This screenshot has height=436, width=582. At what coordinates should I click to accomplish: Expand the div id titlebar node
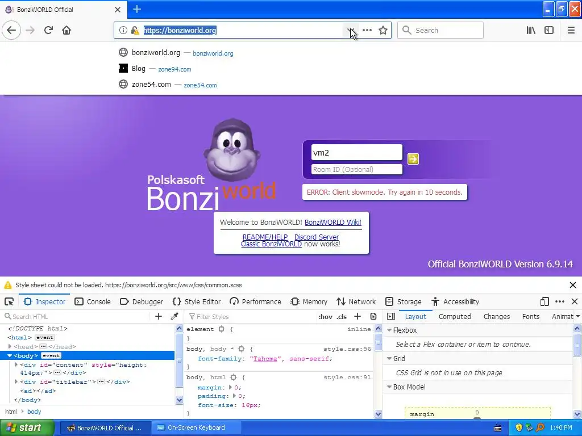coord(16,381)
